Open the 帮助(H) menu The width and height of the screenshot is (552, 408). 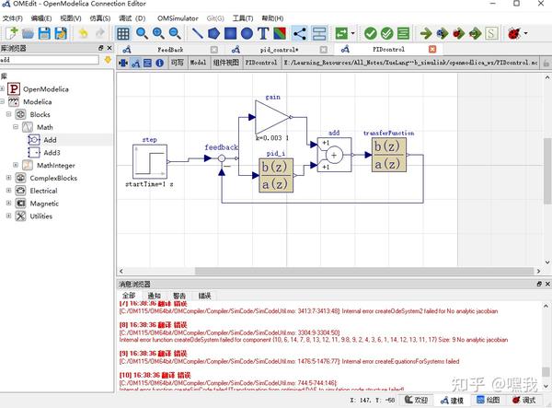click(x=272, y=18)
